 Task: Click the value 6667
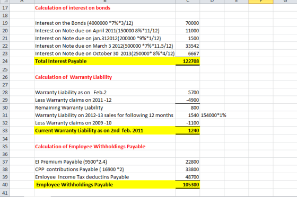coord(194,53)
